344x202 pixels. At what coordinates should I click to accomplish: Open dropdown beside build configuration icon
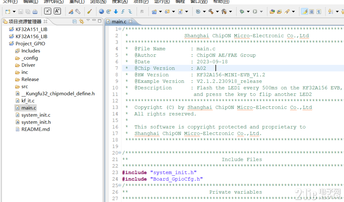204,12
